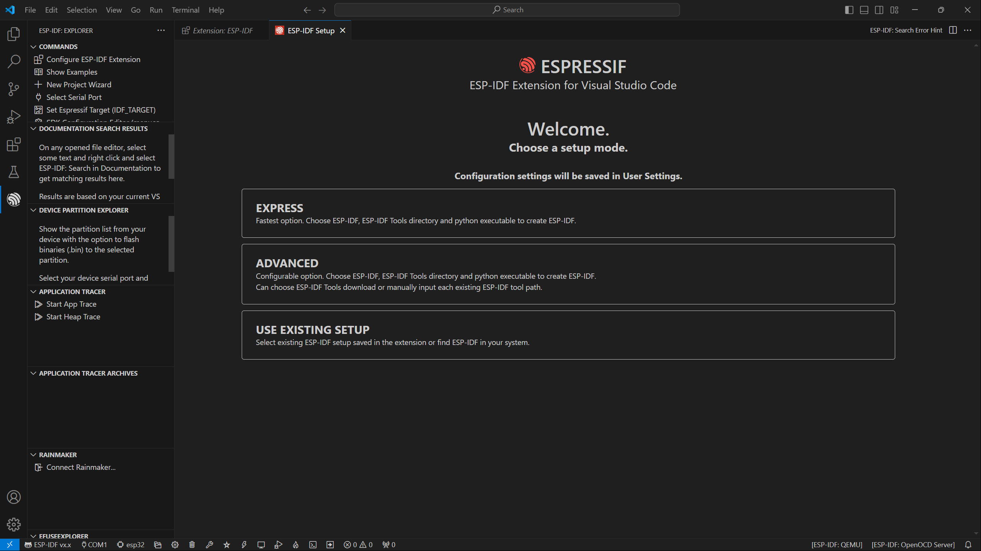Open ESP-IDF Terminal status icon

pyautogui.click(x=313, y=544)
